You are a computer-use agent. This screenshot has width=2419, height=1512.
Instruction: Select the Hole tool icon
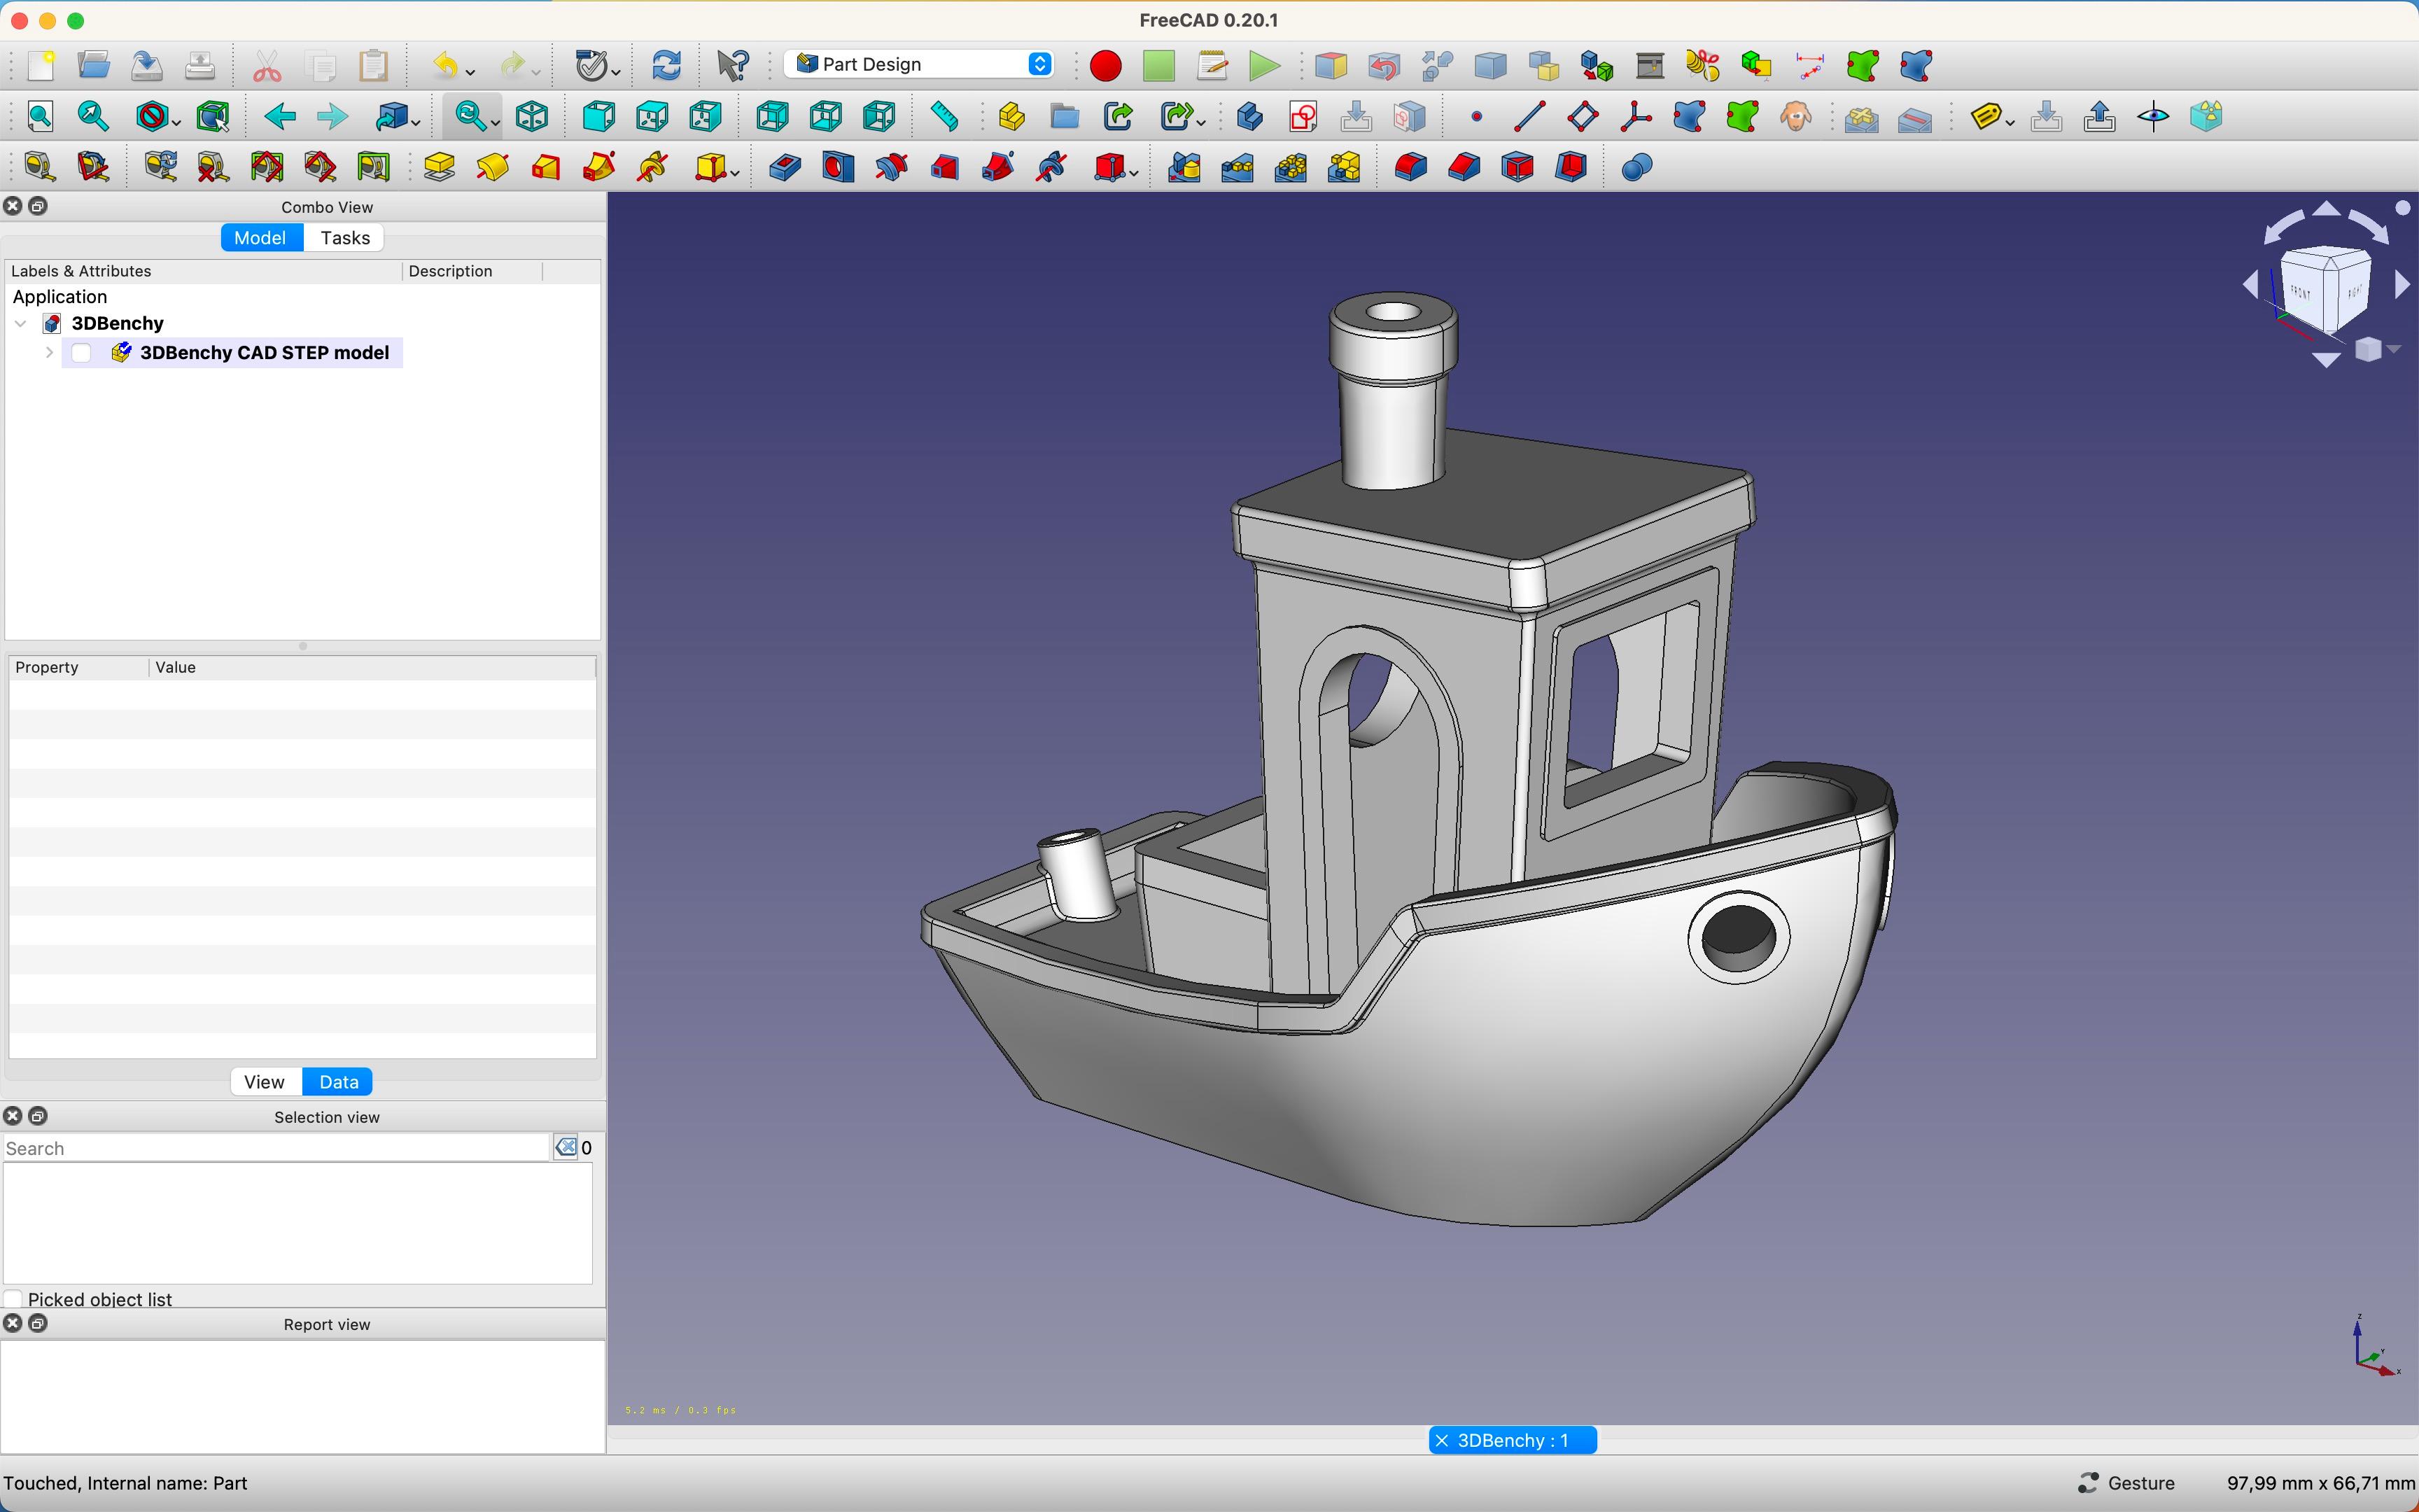point(838,167)
